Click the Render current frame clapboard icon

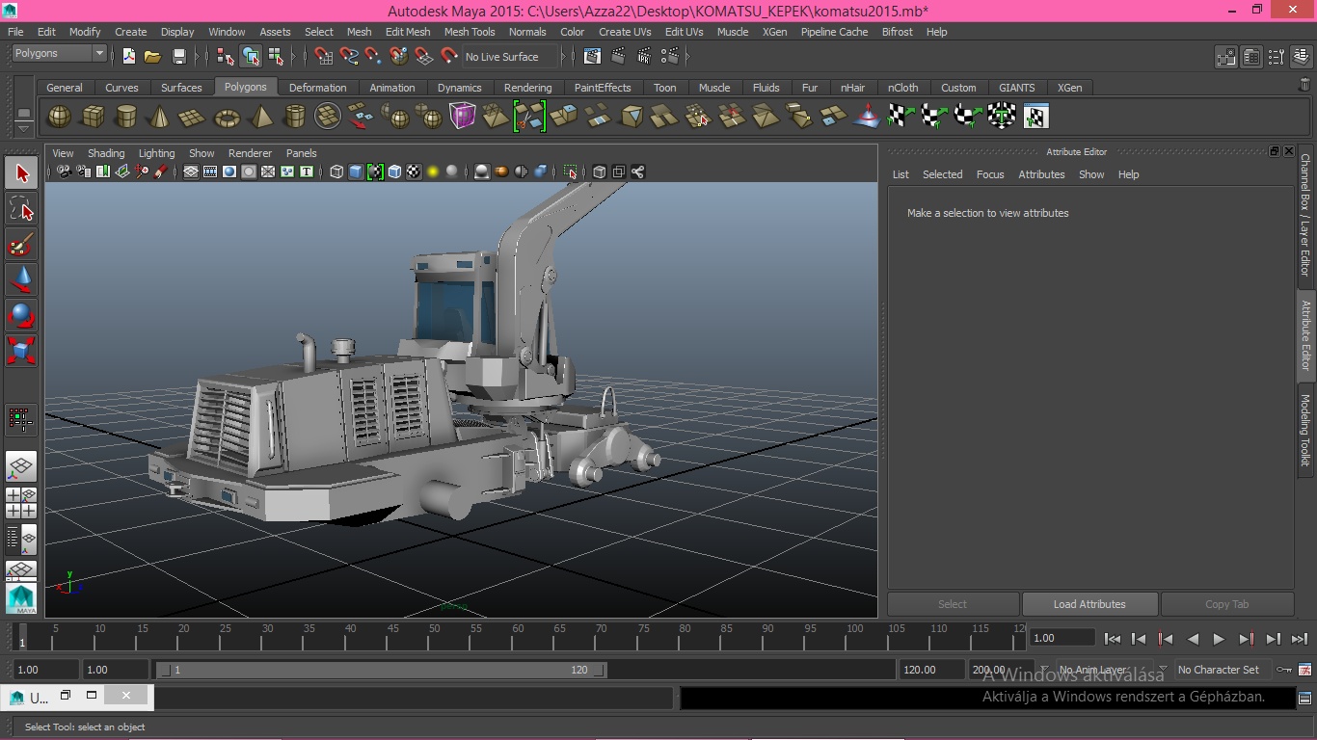[618, 56]
